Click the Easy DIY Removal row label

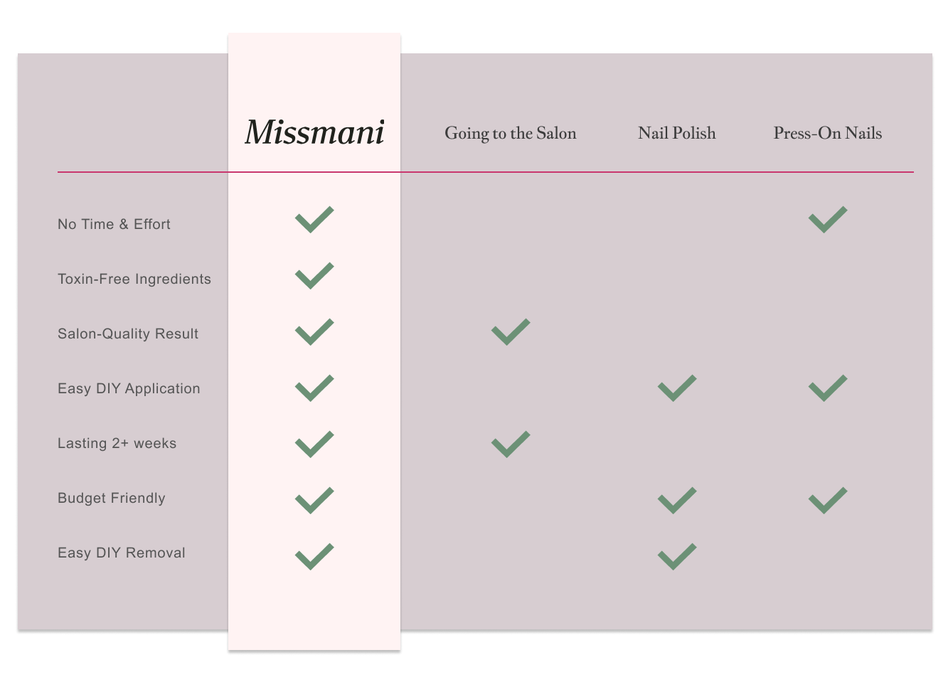click(122, 553)
